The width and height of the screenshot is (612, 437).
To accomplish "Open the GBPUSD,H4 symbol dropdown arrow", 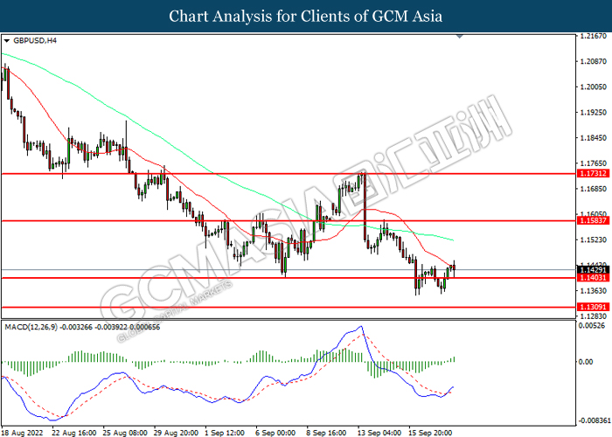I will [x=6, y=40].
